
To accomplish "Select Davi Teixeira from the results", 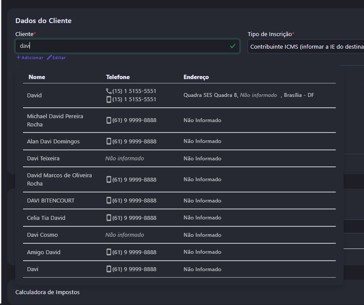I will [x=43, y=159].
